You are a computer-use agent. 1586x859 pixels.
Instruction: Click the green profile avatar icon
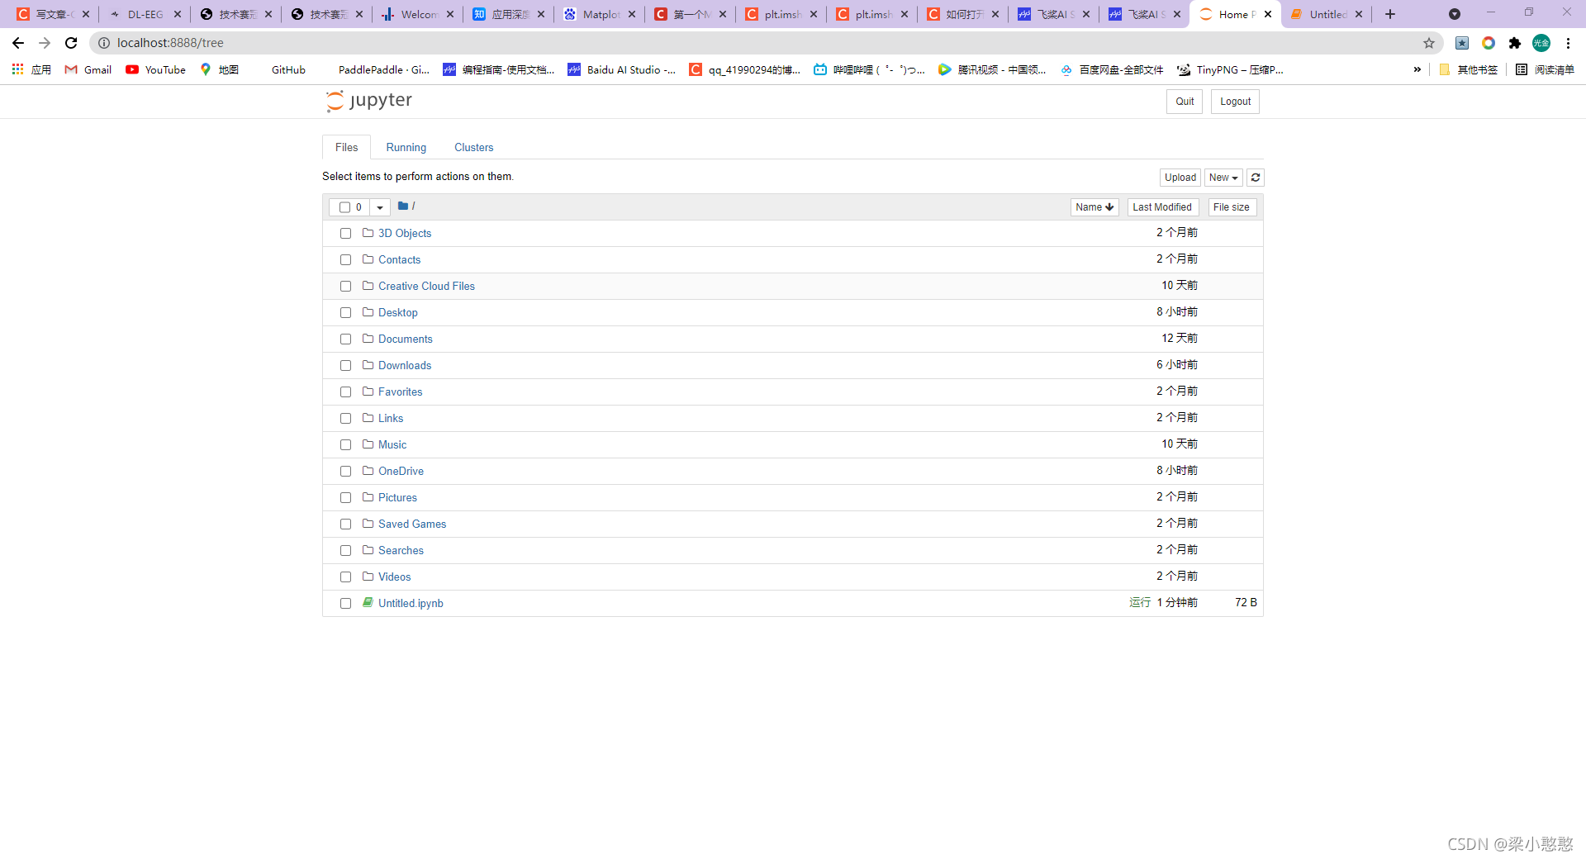point(1541,43)
